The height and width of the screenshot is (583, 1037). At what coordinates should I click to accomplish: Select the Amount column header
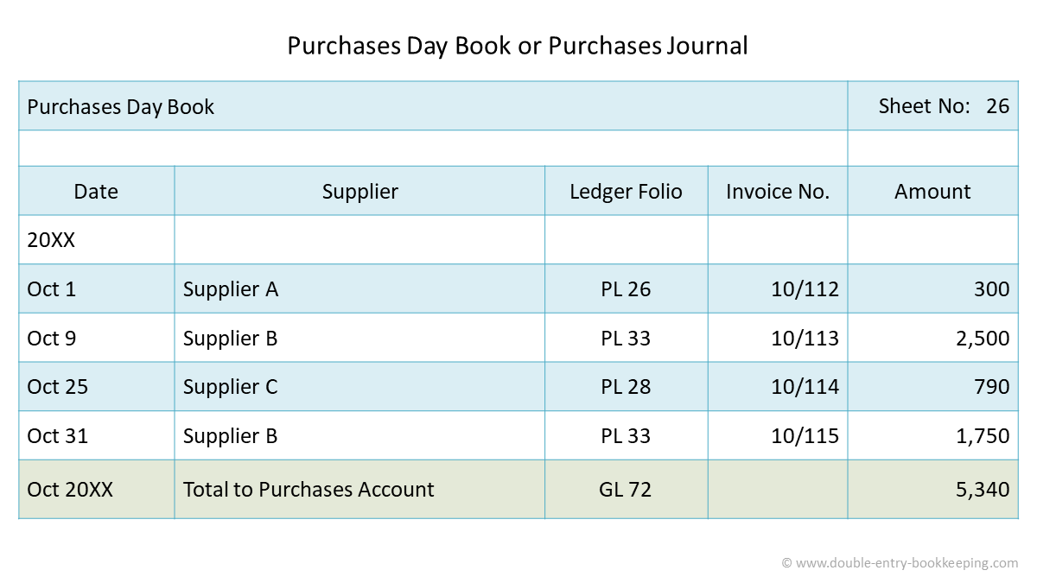(x=932, y=192)
